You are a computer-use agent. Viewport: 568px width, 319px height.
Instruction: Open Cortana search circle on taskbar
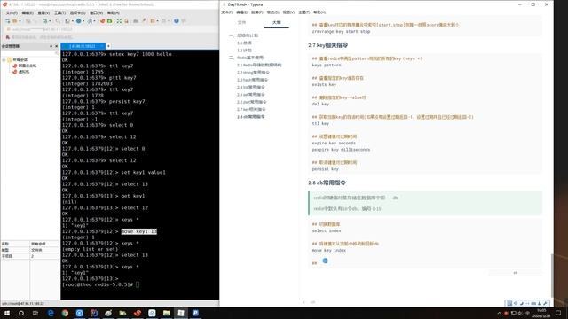click(21, 313)
